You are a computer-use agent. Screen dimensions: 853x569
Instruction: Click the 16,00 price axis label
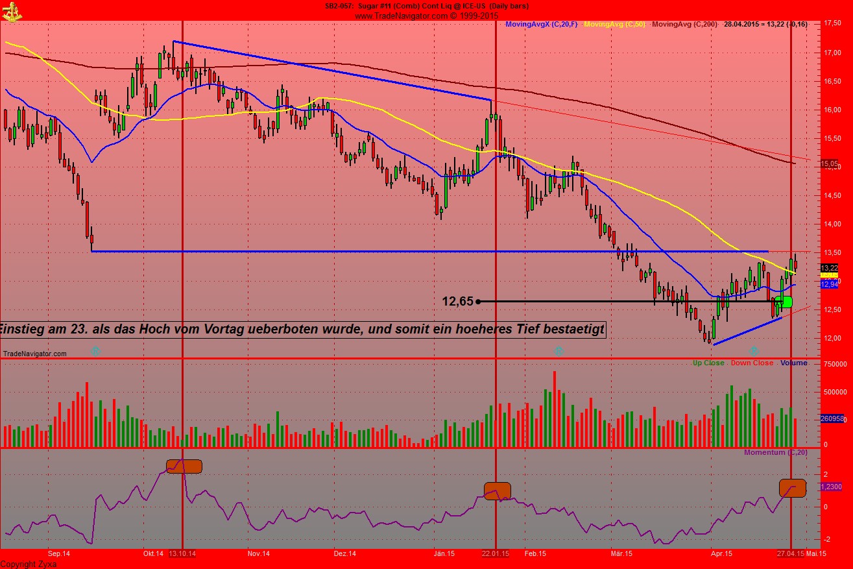click(832, 110)
